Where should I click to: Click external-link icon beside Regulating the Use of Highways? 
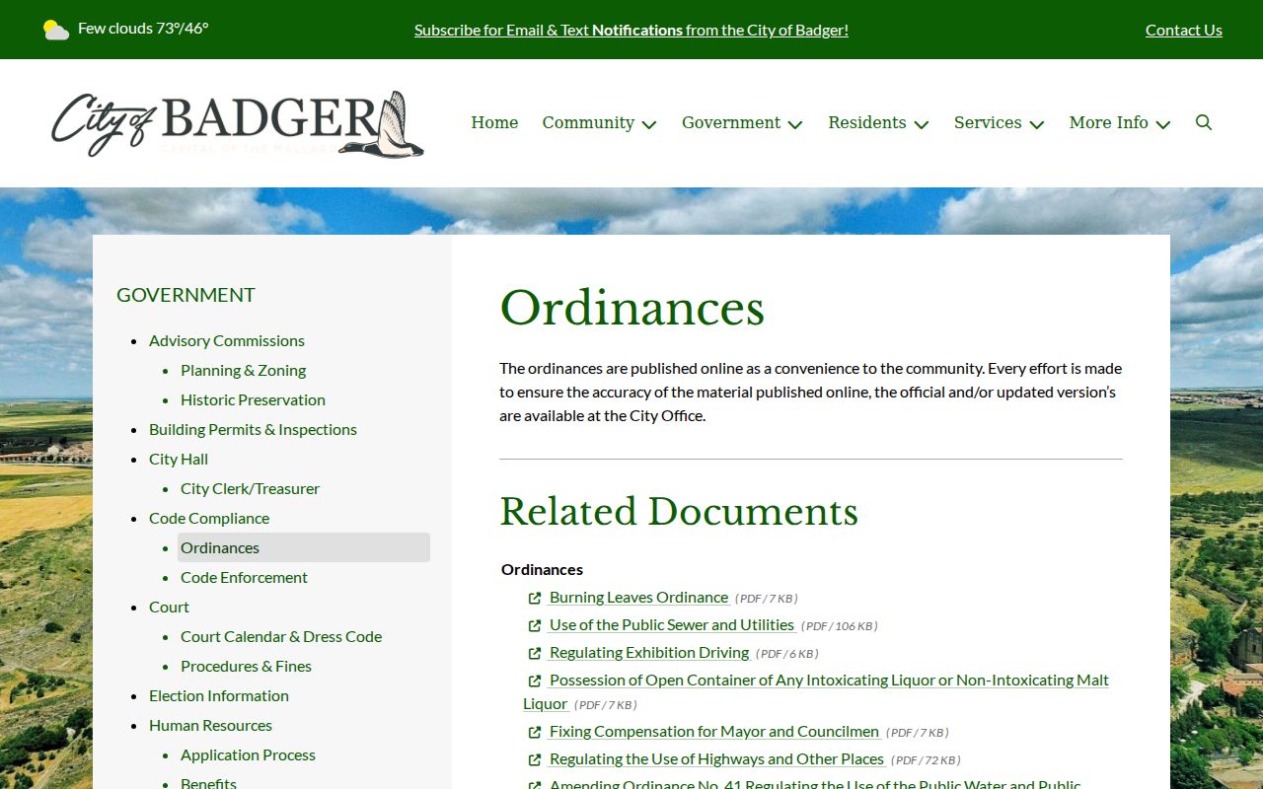pos(535,759)
